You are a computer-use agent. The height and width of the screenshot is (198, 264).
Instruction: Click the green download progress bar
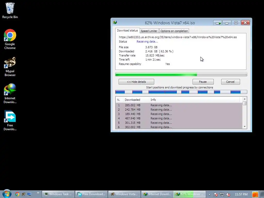coord(181,74)
